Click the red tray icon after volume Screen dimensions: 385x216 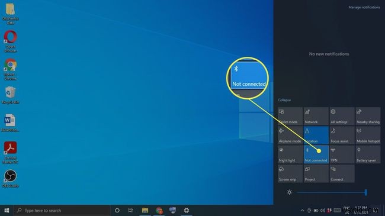pos(329,210)
